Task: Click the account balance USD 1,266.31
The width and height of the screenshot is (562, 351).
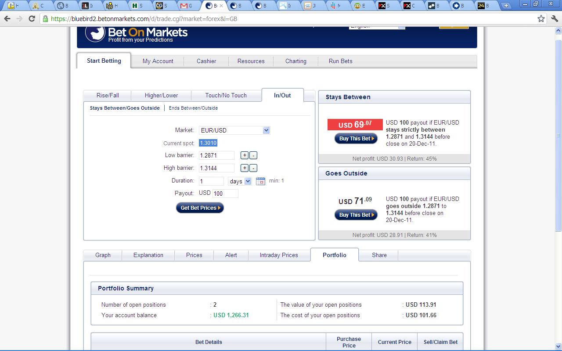Action: pyautogui.click(x=231, y=315)
